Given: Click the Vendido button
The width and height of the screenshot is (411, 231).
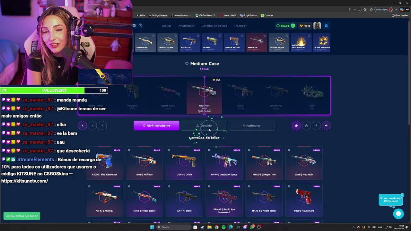Looking at the screenshot, I should tap(204, 125).
